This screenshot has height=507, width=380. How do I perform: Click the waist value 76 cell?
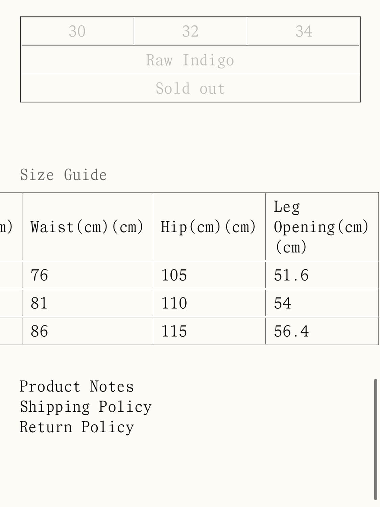88,275
